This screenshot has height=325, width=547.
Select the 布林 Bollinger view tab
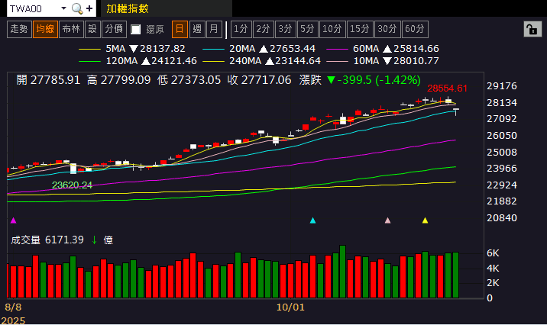(x=70, y=30)
